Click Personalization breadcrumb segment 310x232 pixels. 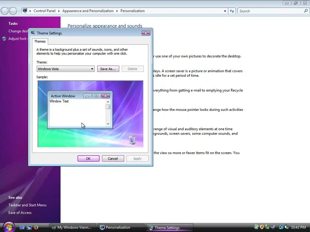133,11
